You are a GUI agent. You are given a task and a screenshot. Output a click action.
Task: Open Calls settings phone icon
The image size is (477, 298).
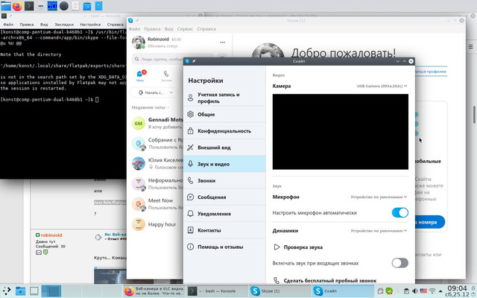[191, 180]
